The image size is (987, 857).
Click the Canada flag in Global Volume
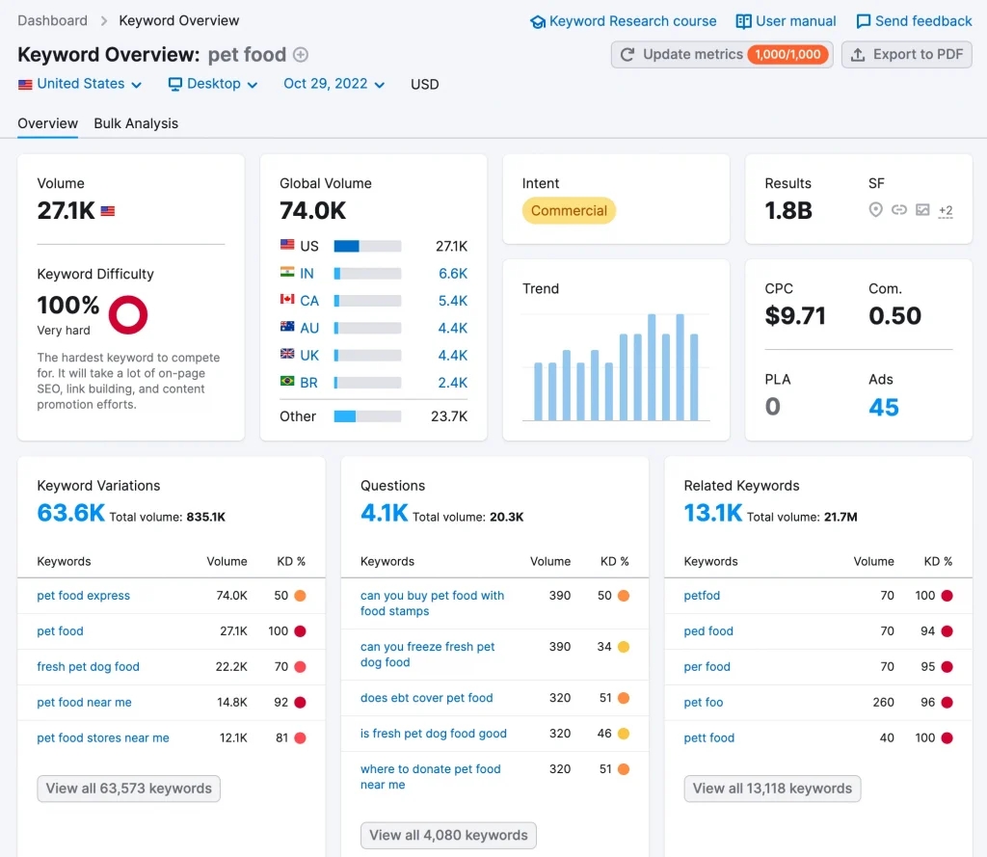[287, 299]
